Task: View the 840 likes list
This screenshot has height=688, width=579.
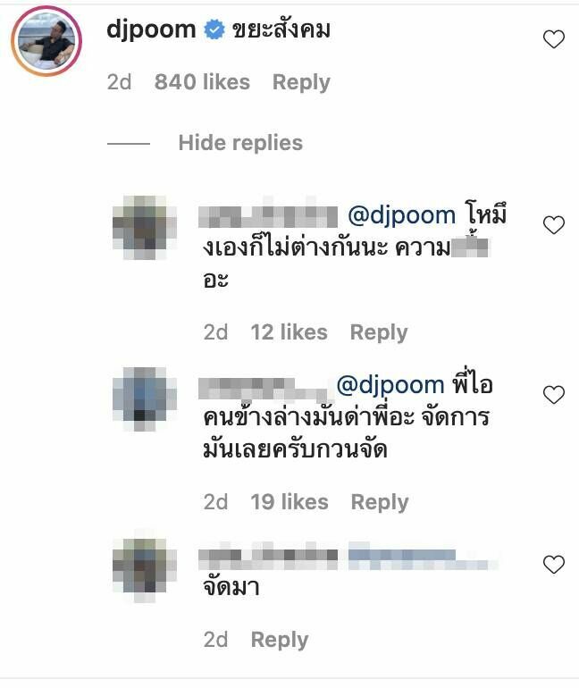Action: [202, 82]
